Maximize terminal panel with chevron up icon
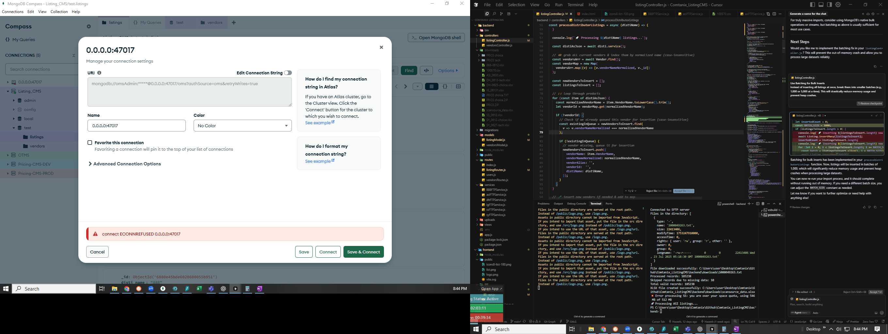The image size is (888, 334). pos(774,204)
